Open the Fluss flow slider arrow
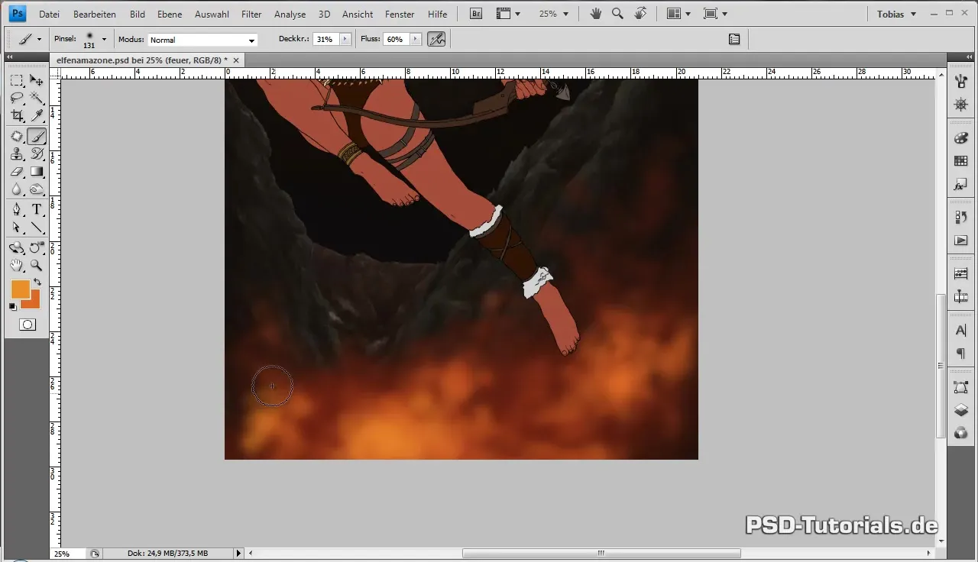 click(416, 39)
